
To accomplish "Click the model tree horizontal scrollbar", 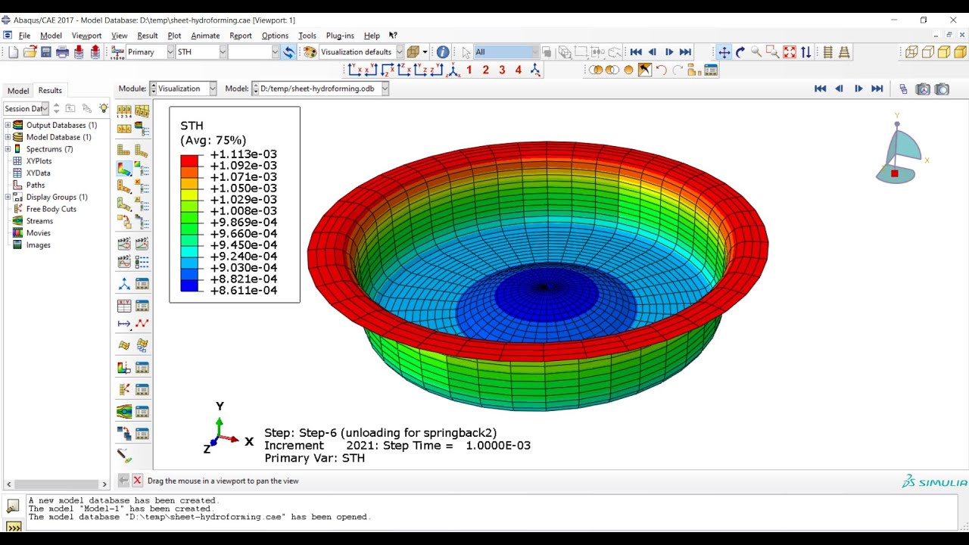I will (x=58, y=484).
